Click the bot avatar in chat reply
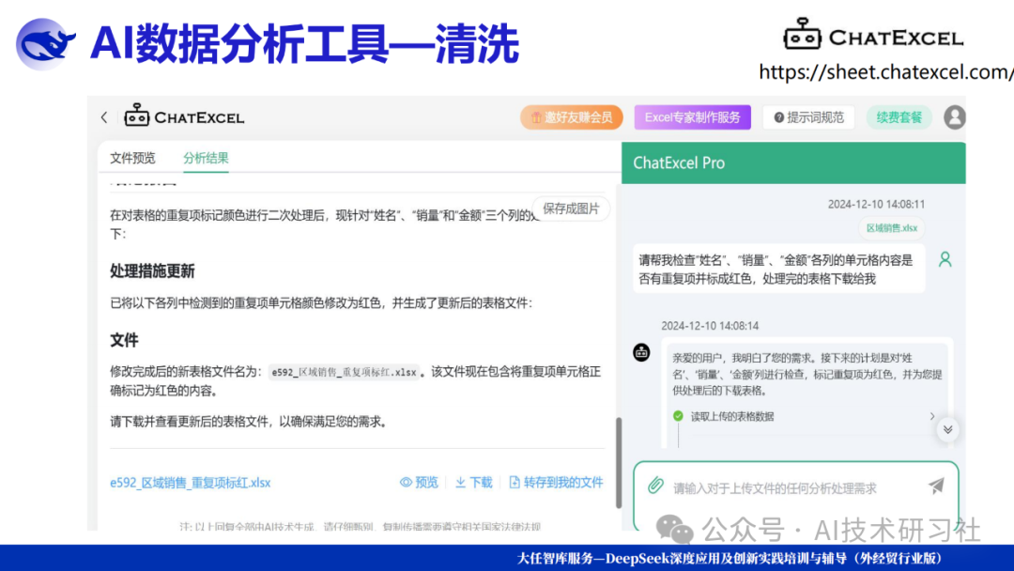This screenshot has height=571, width=1014. [642, 352]
